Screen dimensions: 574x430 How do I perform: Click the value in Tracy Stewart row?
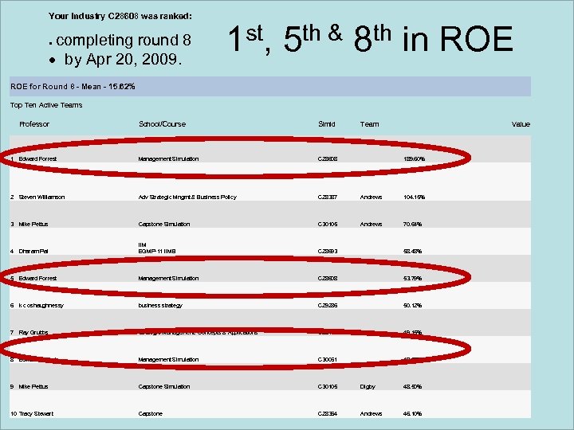[x=413, y=413]
